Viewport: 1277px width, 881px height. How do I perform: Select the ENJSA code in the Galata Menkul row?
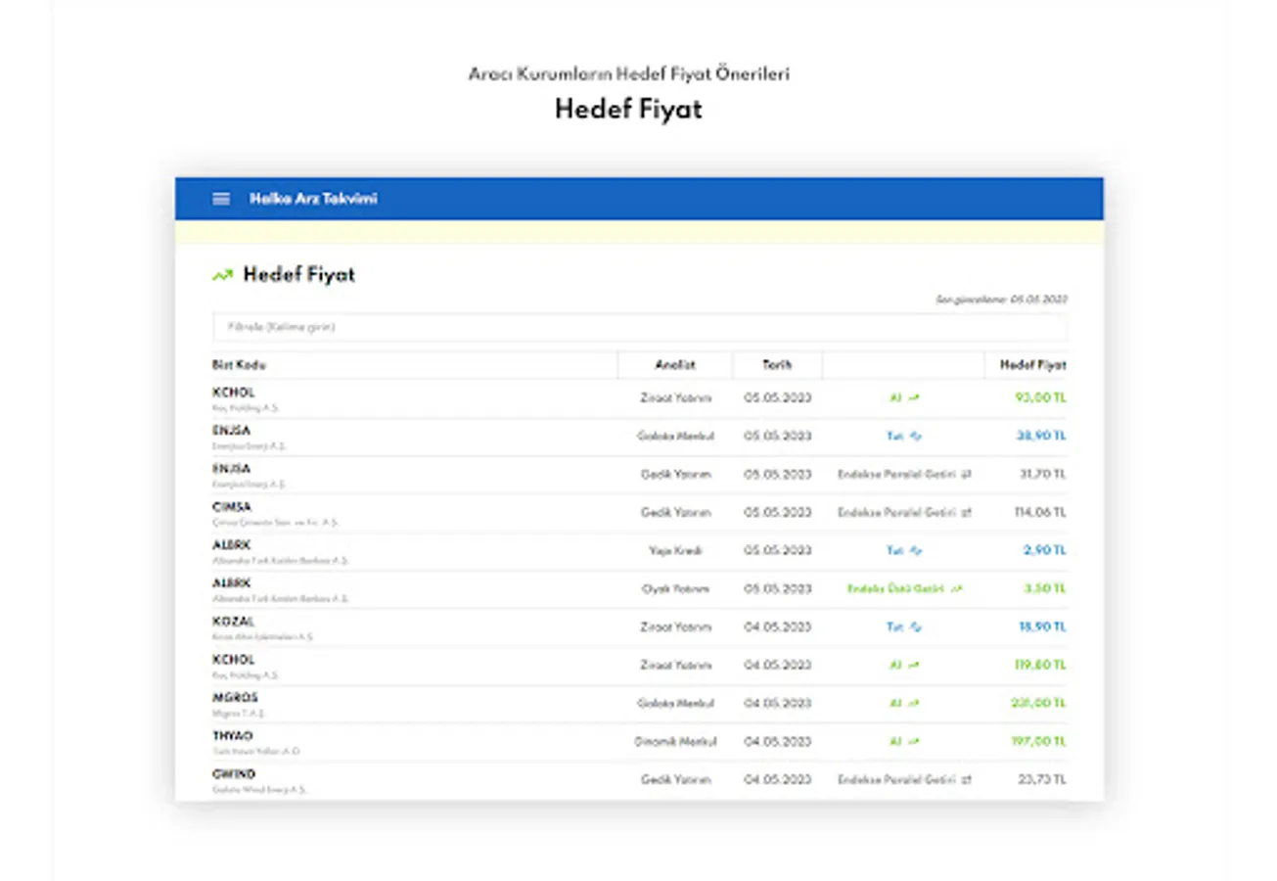pyautogui.click(x=231, y=431)
